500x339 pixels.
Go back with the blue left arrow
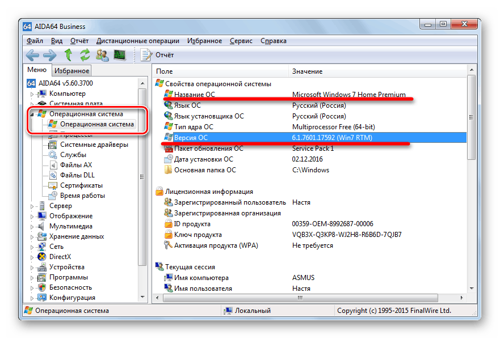click(x=32, y=55)
